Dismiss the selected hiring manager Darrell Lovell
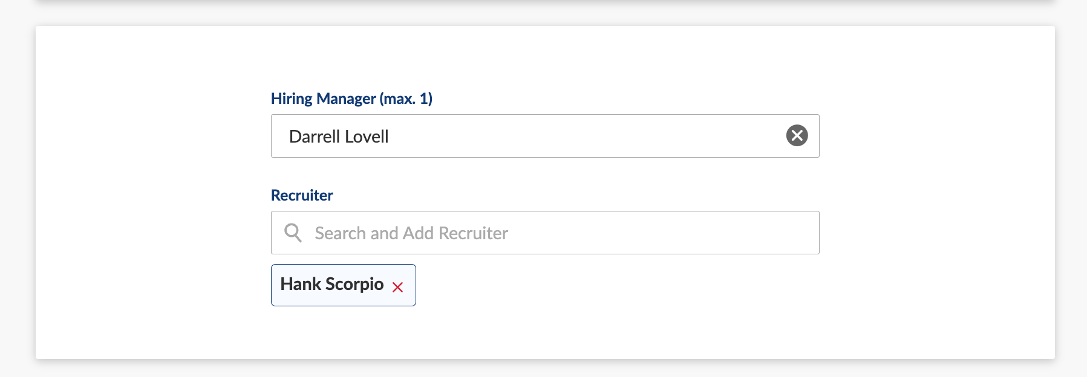 (797, 135)
